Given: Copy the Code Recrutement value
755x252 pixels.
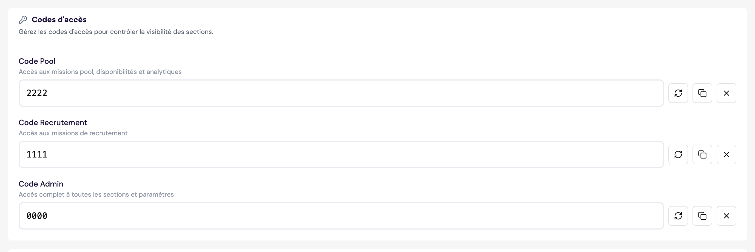Looking at the screenshot, I should click(702, 154).
